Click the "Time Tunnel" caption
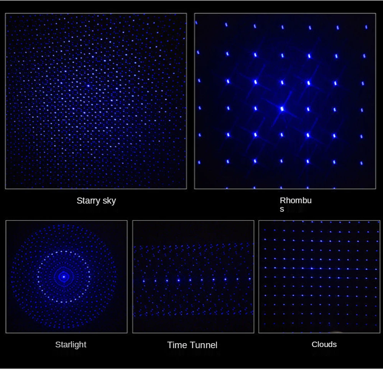 pyautogui.click(x=192, y=345)
